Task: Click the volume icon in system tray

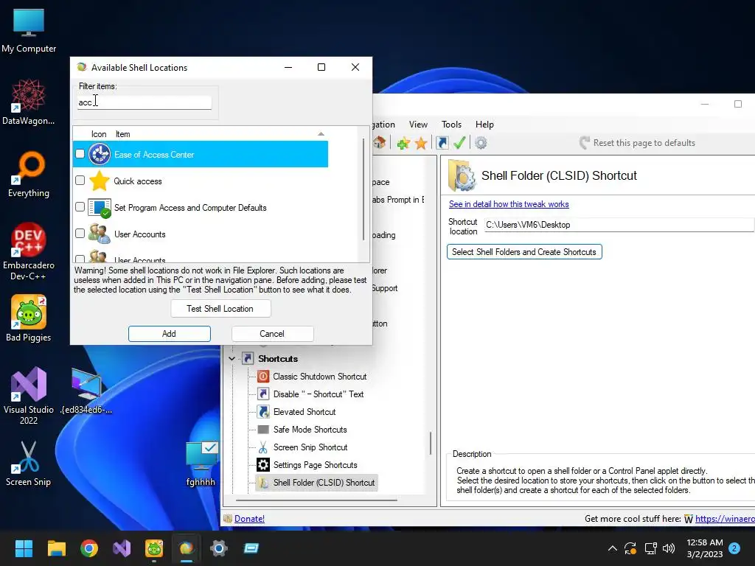Action: [669, 548]
